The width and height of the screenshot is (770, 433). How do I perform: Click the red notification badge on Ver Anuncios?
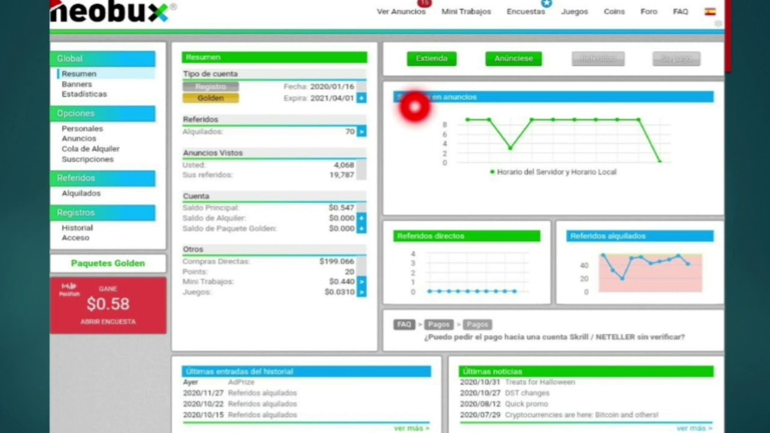[424, 3]
